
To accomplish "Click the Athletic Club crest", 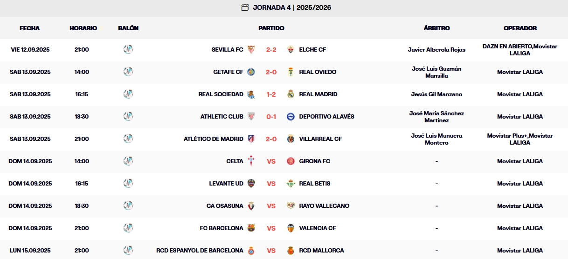I will 251,117.
